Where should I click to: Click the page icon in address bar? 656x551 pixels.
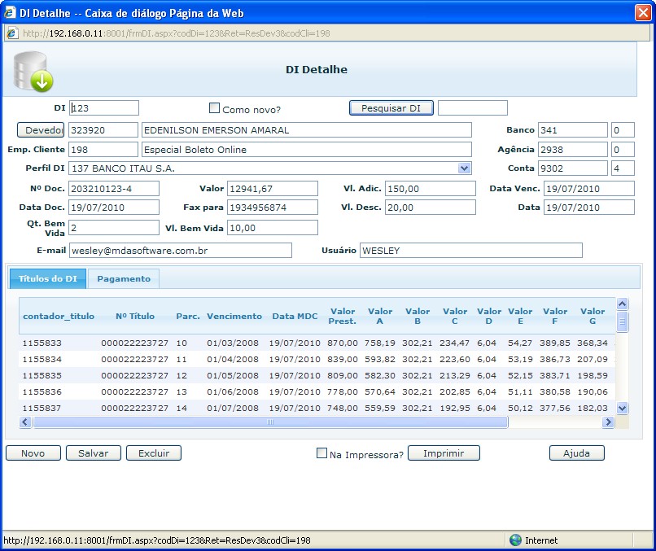click(12, 33)
